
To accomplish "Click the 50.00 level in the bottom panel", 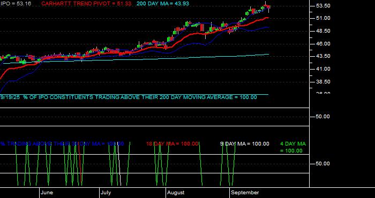I will coord(323,164).
